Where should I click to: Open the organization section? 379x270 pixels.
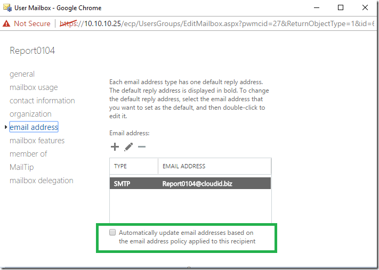[30, 114]
